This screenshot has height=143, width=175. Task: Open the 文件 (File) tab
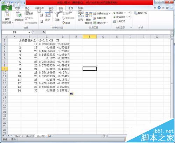[7, 8]
